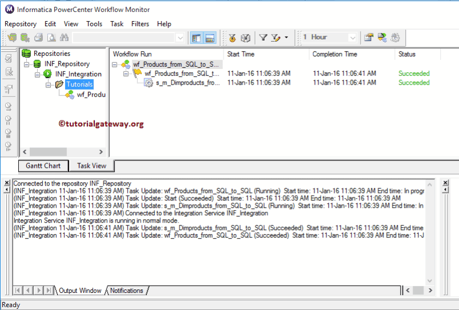Click the first-tab navigation arrow in output pane
Image resolution: width=459 pixels, height=310 pixels.
[x=18, y=291]
